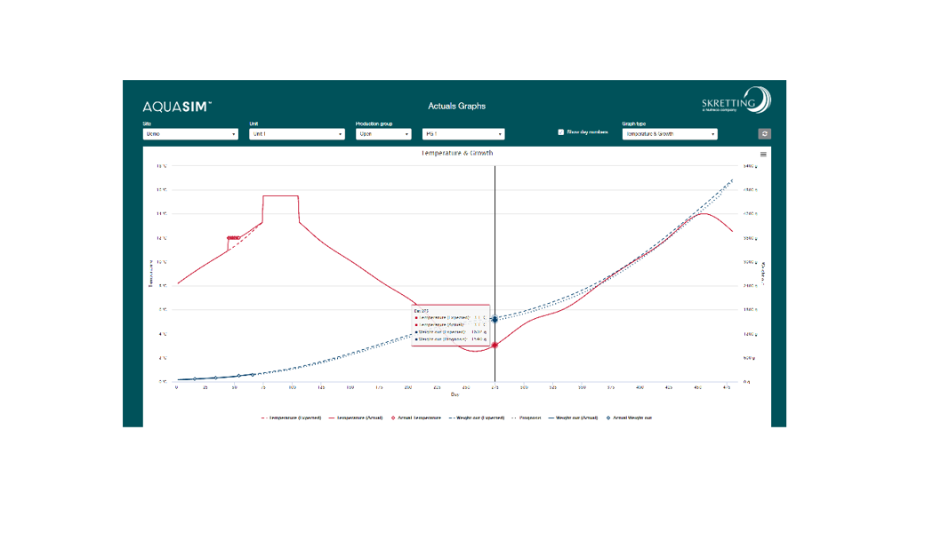The width and height of the screenshot is (933, 549).
Task: Toggle Temperature (Expected) series in legend
Action: point(292,417)
